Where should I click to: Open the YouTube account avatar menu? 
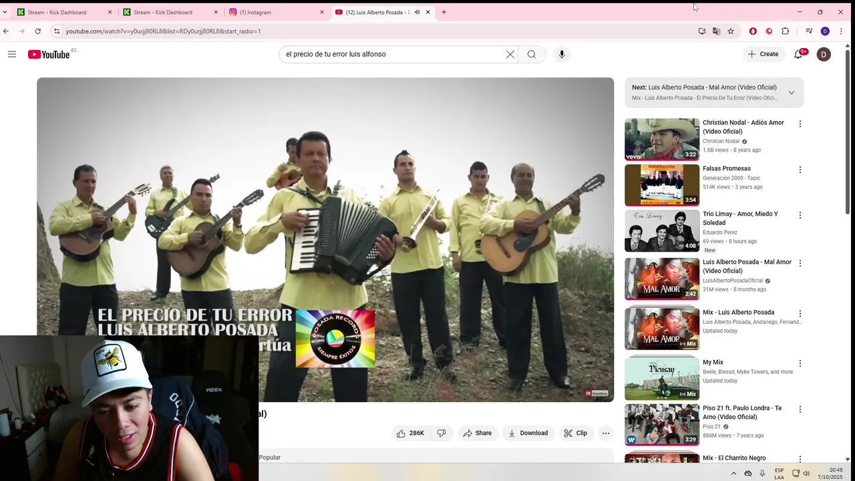824,54
